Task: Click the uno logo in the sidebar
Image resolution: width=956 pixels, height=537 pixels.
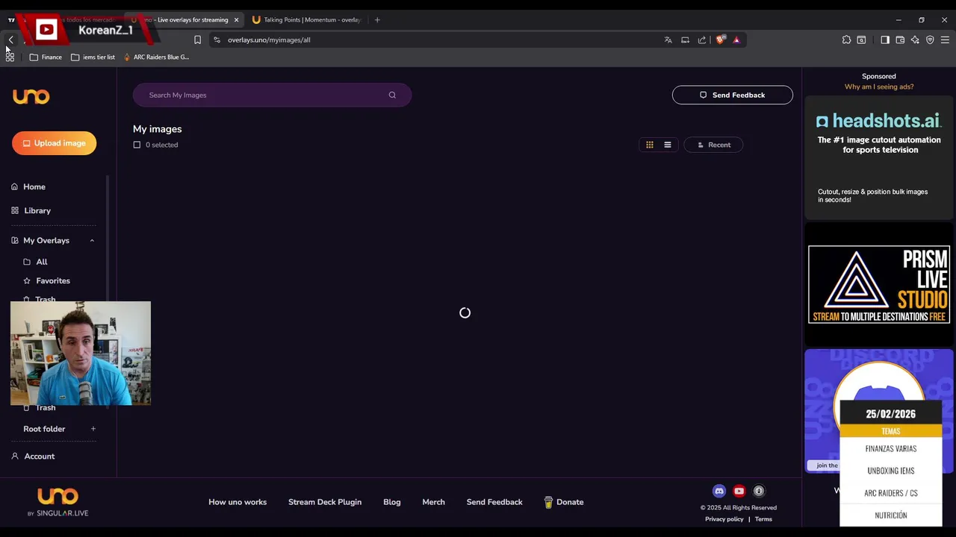Action: (x=31, y=96)
